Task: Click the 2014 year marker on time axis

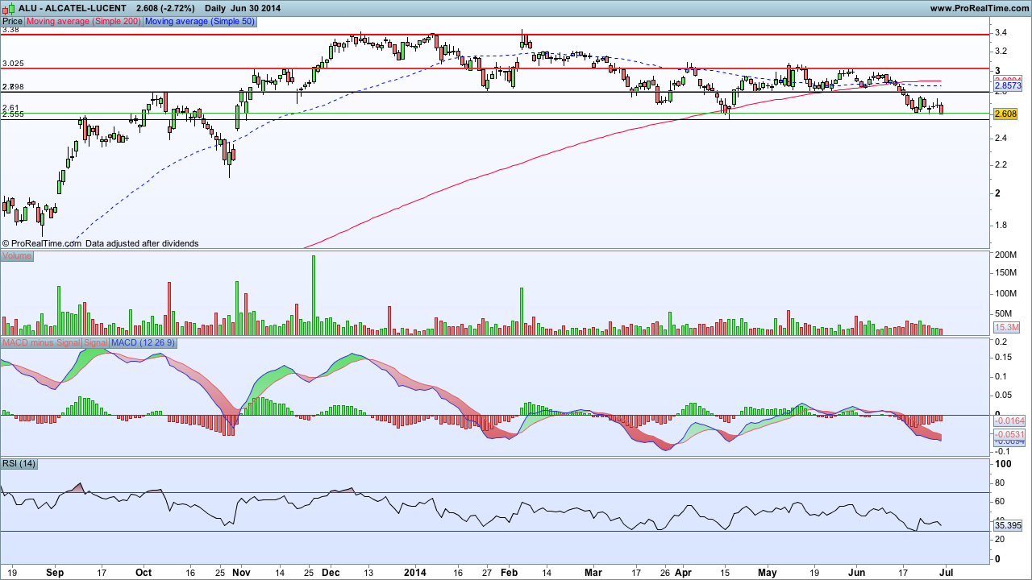Action: tap(414, 573)
